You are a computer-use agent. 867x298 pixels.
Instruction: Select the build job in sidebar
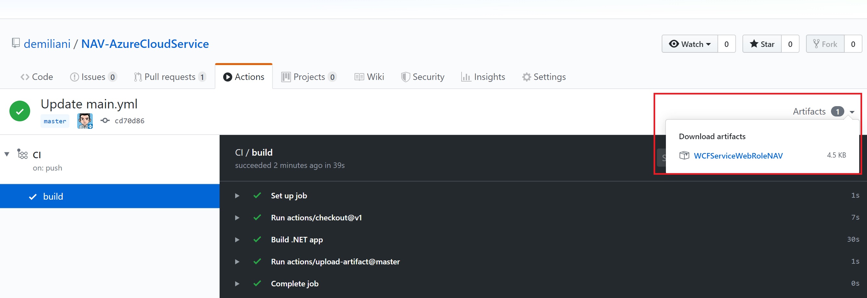point(53,196)
